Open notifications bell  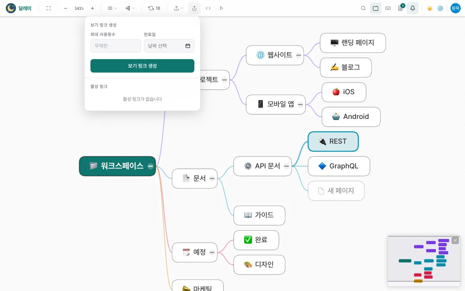(x=413, y=8)
